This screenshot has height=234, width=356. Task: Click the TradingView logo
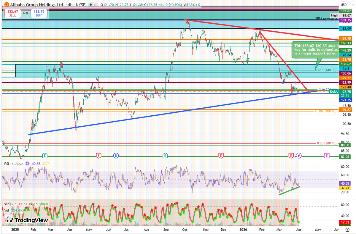point(27,220)
